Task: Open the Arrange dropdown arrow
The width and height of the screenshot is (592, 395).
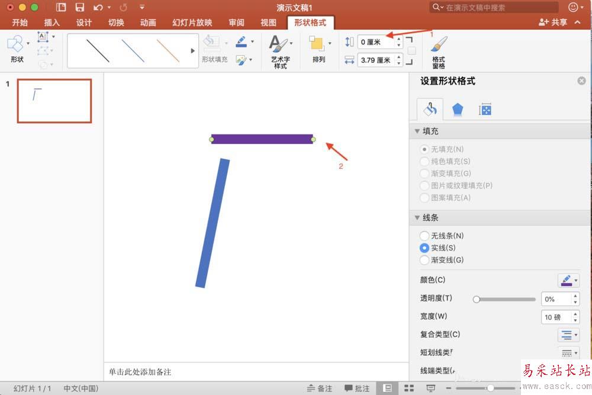Action: point(330,43)
